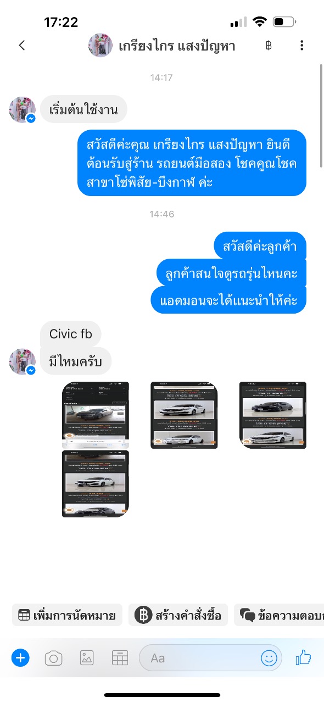Open เกรียงไกร แสงปัญหา profile name in header

point(177,46)
